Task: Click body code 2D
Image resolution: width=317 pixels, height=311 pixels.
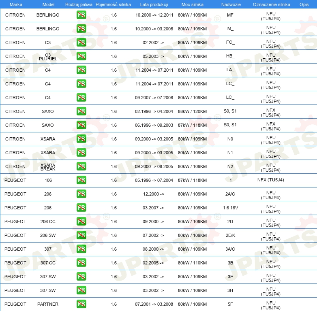Action: click(230, 222)
